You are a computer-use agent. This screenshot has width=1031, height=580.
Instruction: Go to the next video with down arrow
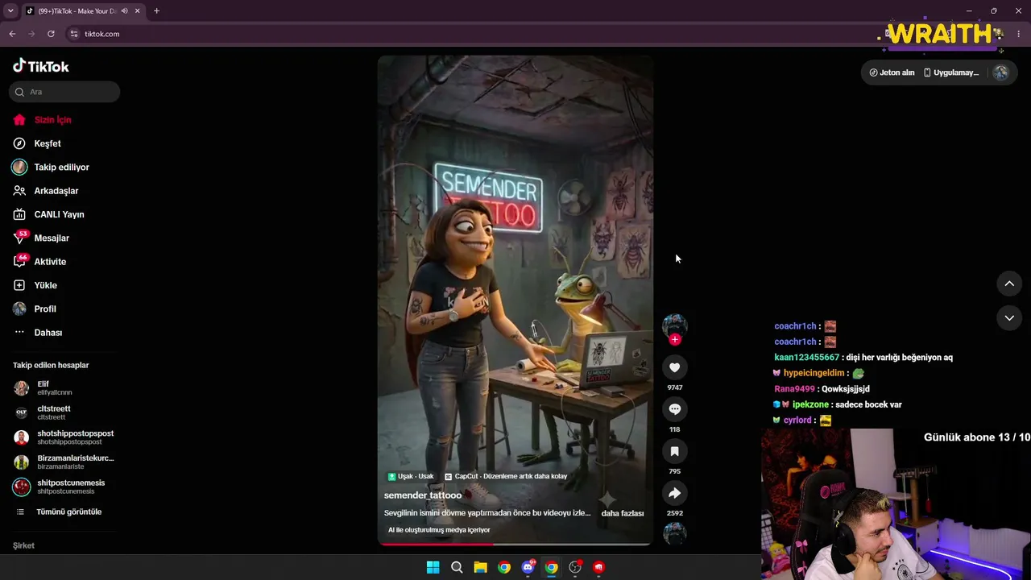(x=1009, y=318)
